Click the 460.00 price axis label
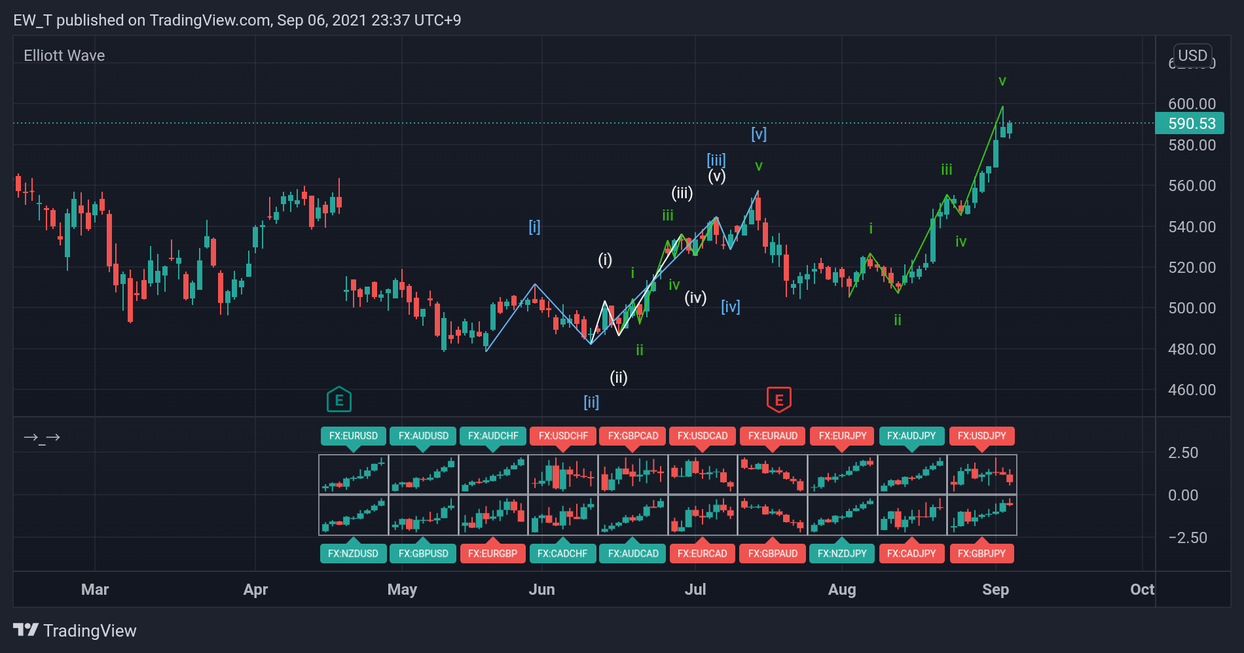Viewport: 1244px width, 653px height. 1192,390
